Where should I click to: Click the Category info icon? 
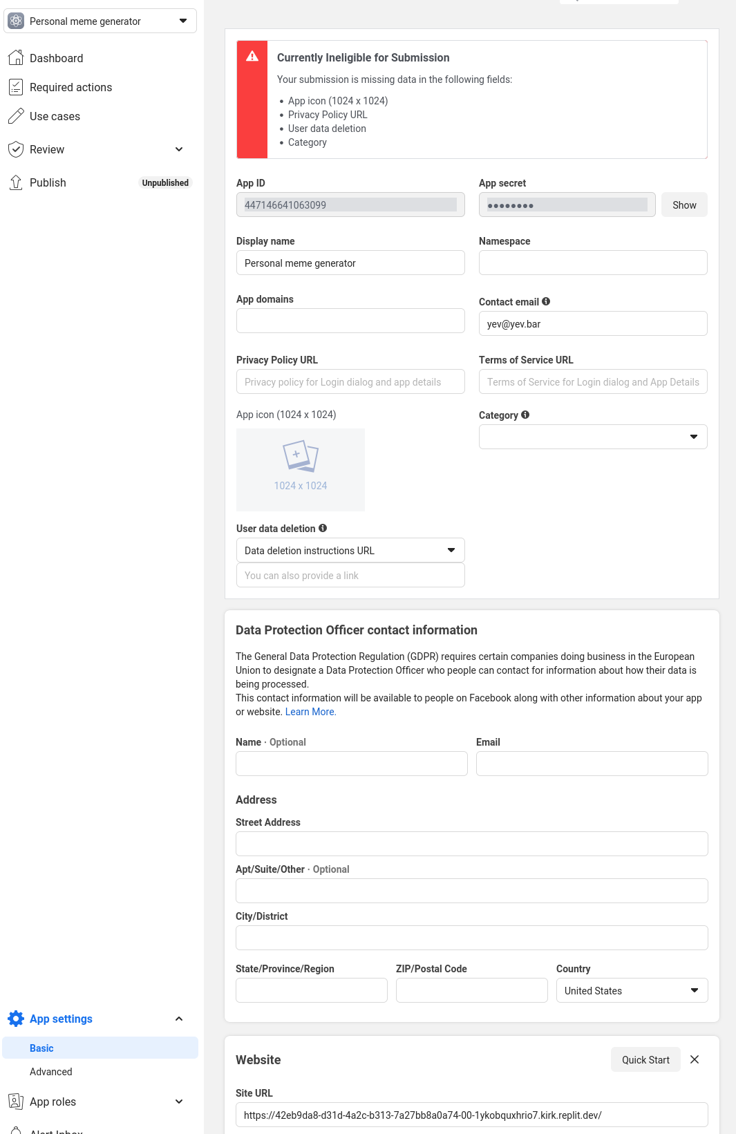point(525,415)
